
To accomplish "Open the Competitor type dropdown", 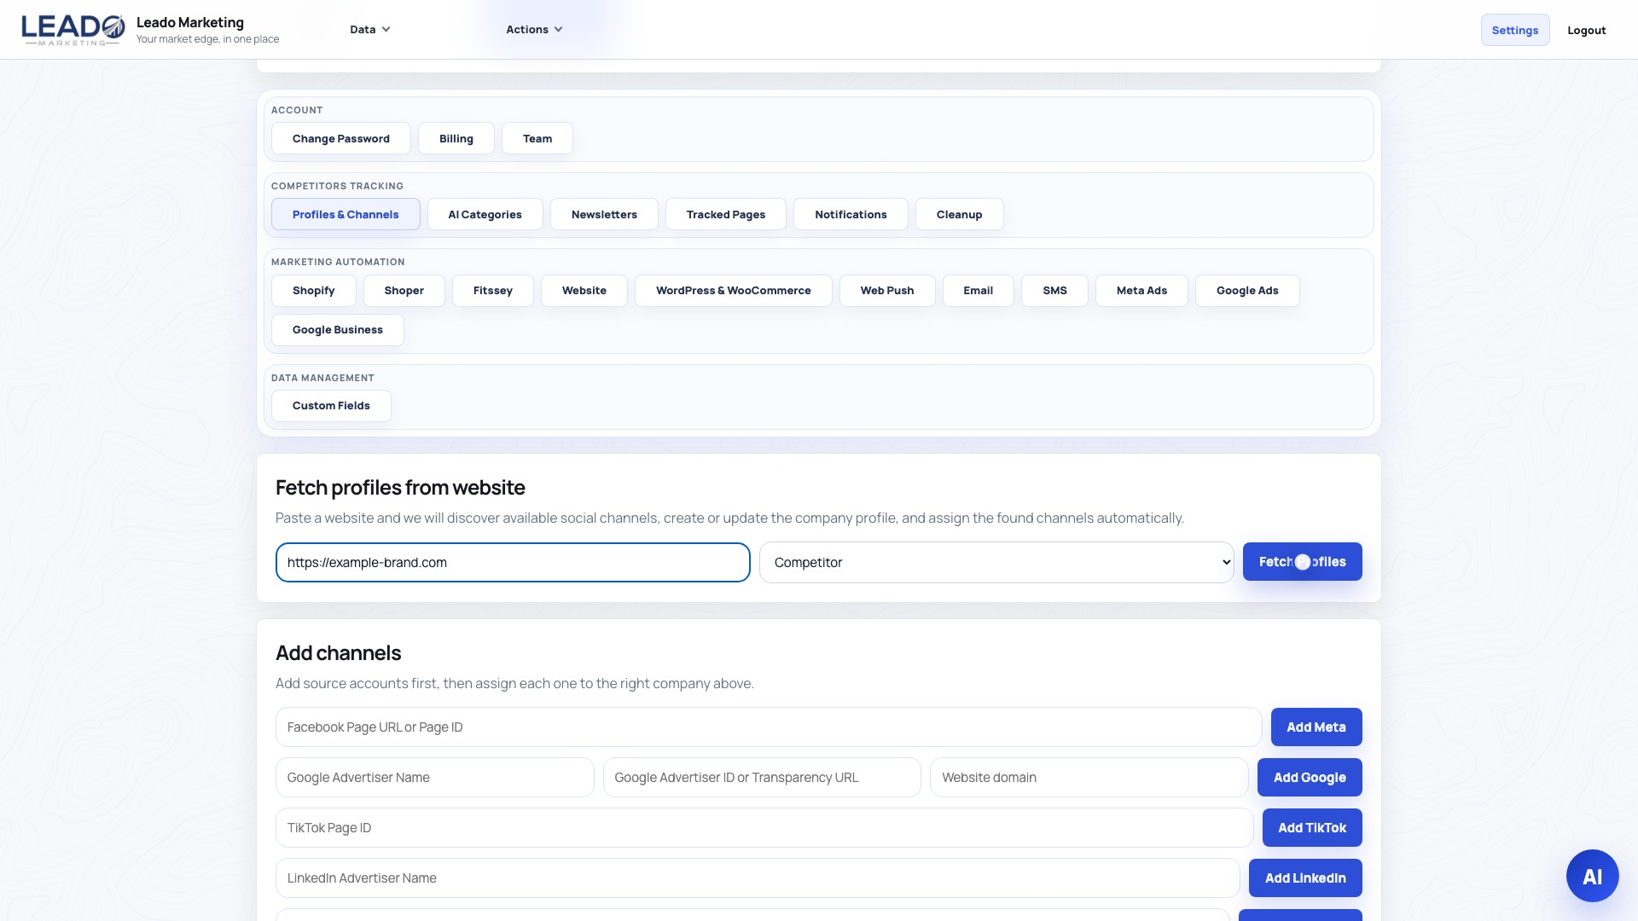I will [996, 563].
